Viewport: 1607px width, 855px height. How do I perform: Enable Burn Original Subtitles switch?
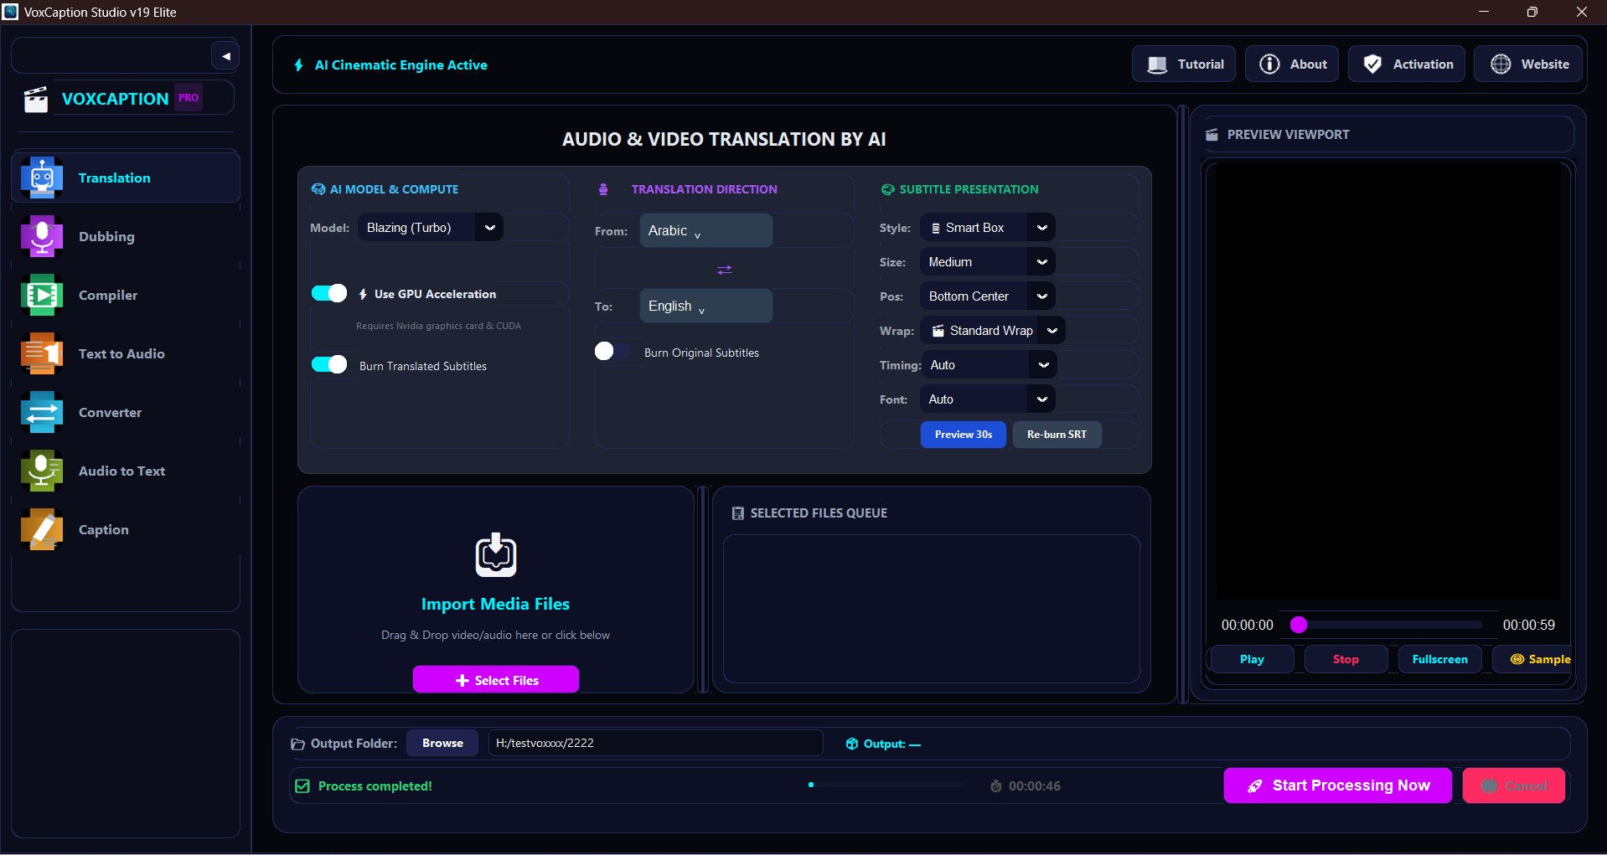(x=612, y=351)
